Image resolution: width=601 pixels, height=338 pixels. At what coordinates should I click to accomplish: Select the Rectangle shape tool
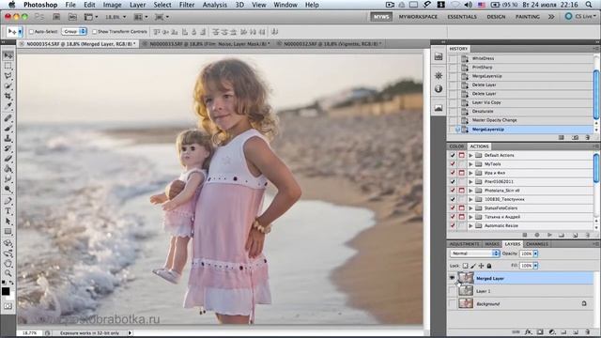(x=8, y=232)
